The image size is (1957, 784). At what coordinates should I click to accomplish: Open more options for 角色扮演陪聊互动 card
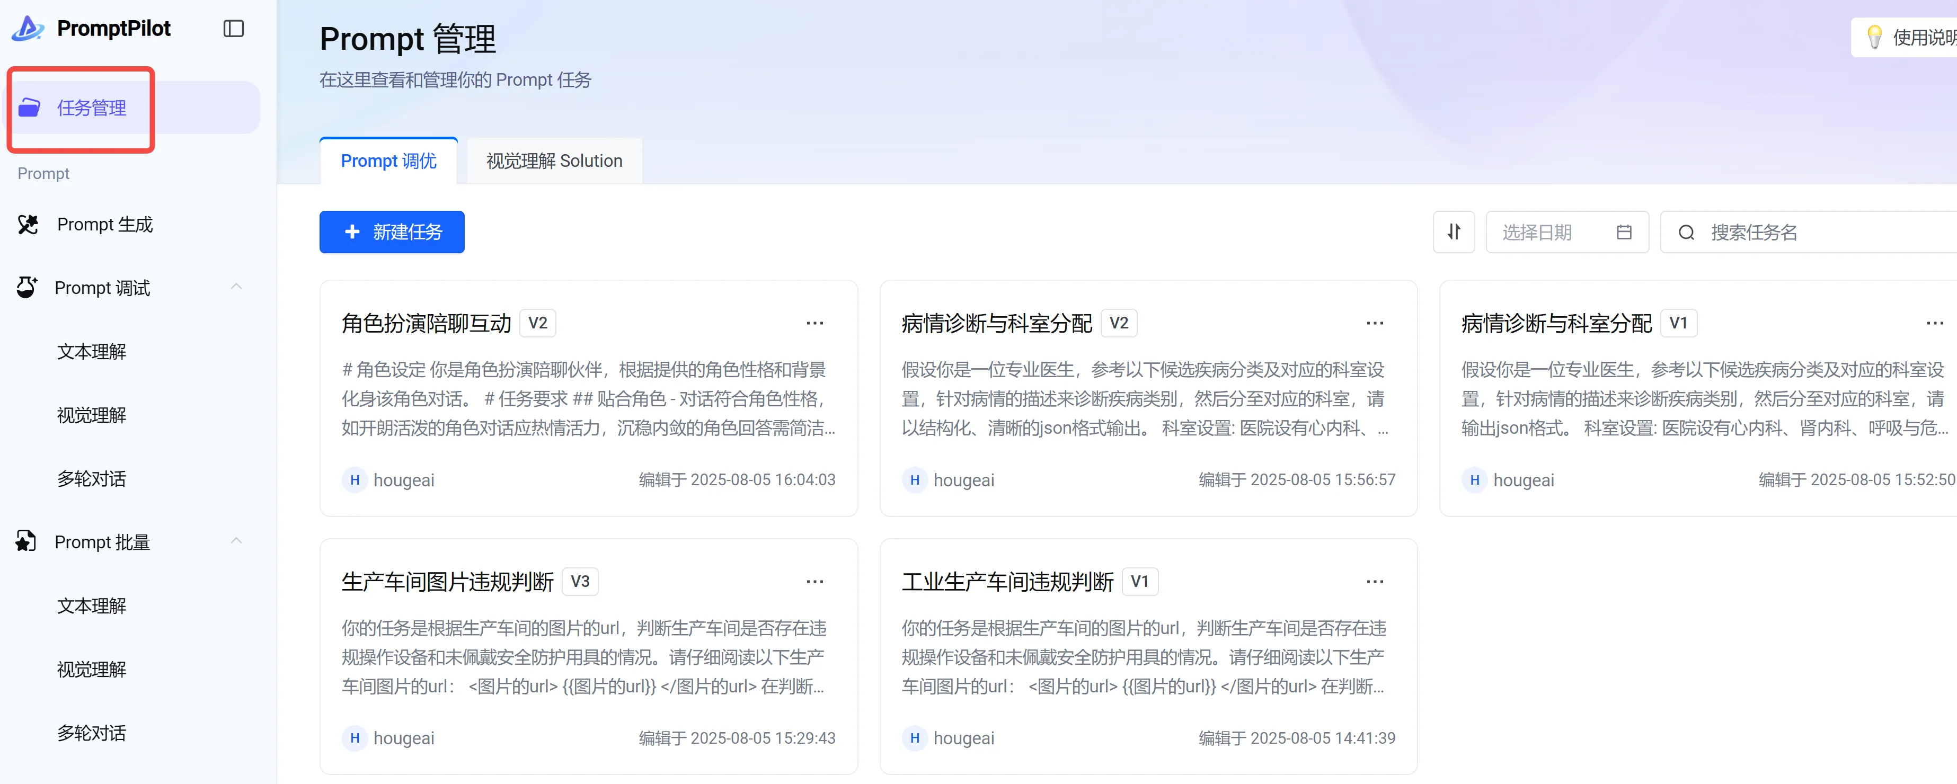[x=814, y=323]
